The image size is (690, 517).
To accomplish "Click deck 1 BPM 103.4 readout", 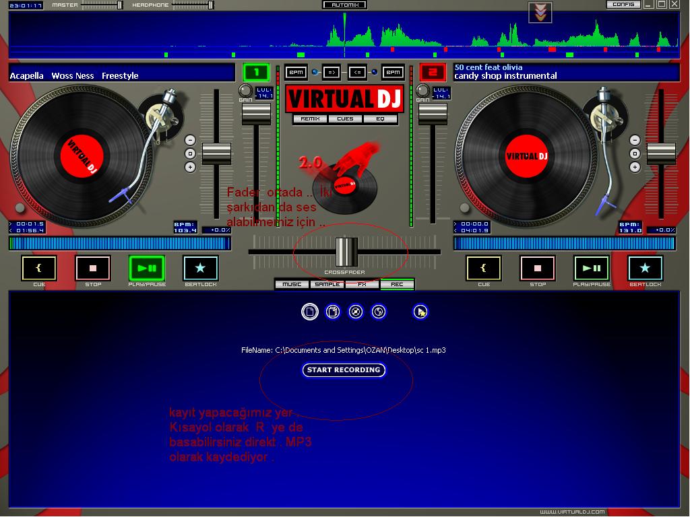I will pyautogui.click(x=185, y=228).
